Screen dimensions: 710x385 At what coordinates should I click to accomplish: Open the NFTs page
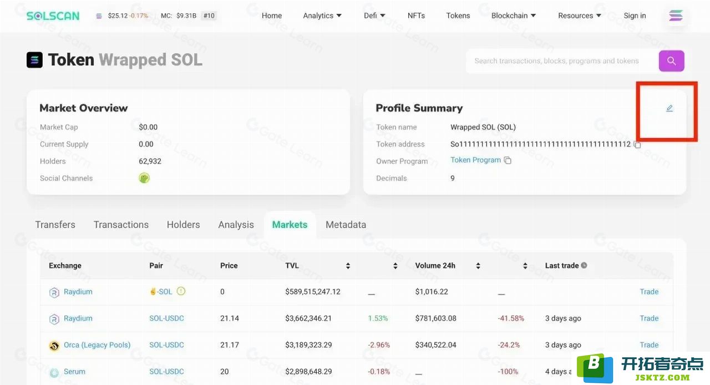tap(416, 16)
